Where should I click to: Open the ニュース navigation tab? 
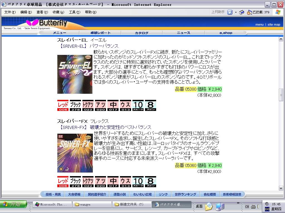point(184,33)
